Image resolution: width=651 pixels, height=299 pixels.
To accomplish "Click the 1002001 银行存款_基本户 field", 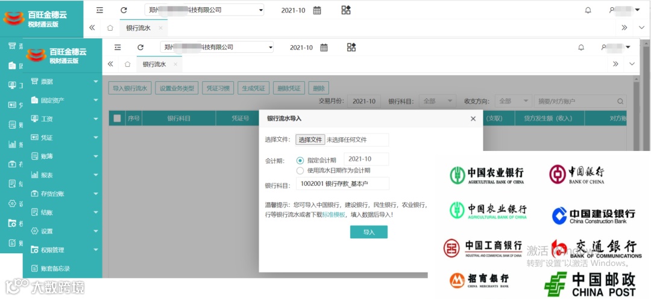I will point(342,183).
